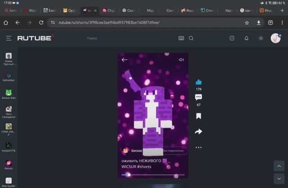288x188 pixels.
Task: Toggle the light/dark theme sun icon
Action: click(x=261, y=38)
